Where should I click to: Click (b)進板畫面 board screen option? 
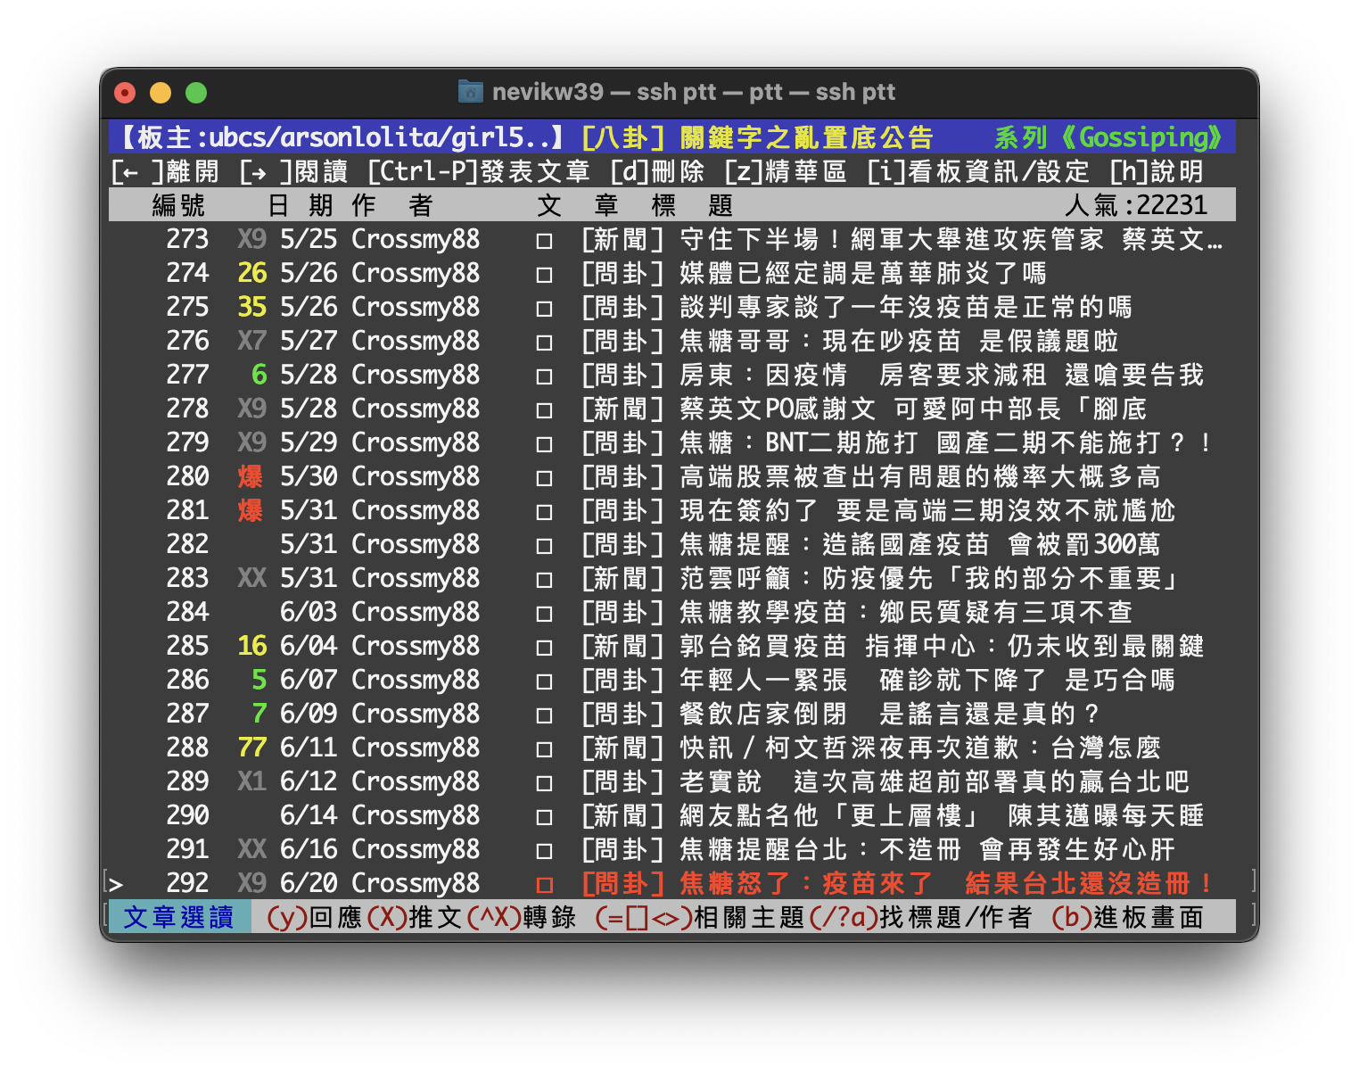[x=1128, y=917]
